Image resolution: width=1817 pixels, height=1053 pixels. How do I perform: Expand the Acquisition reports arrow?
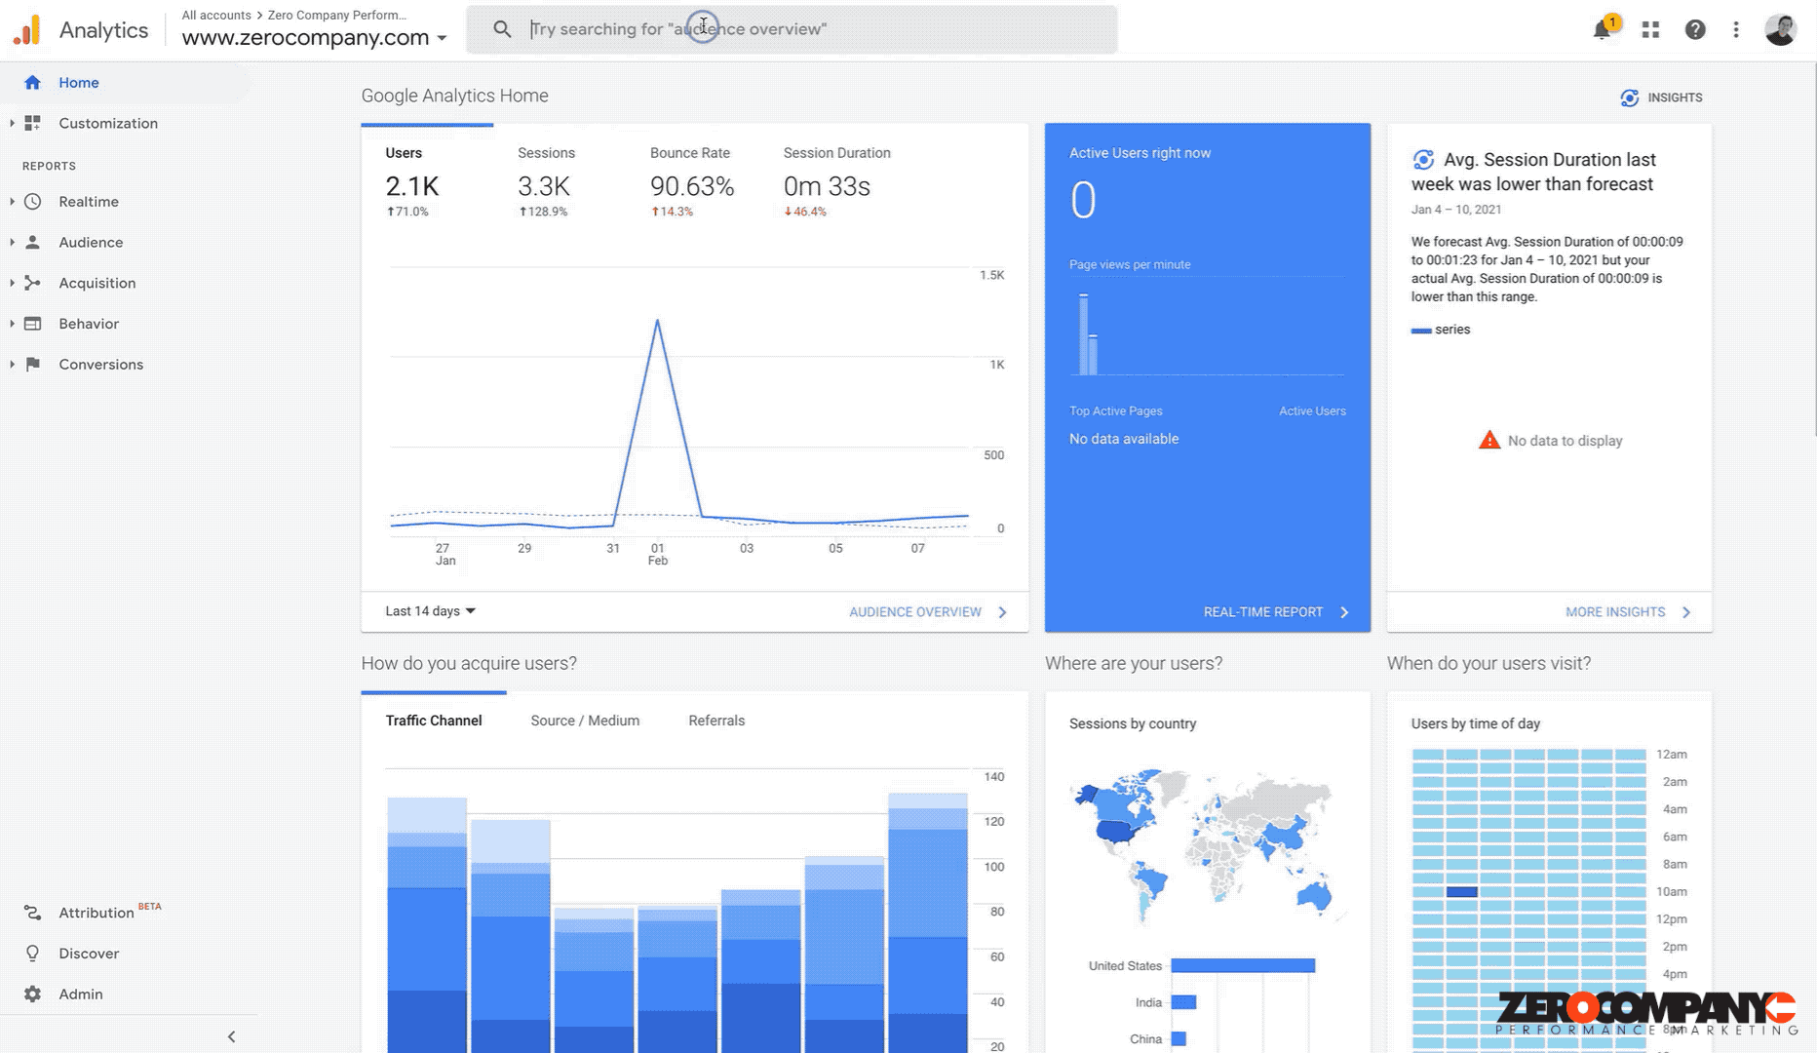point(12,283)
